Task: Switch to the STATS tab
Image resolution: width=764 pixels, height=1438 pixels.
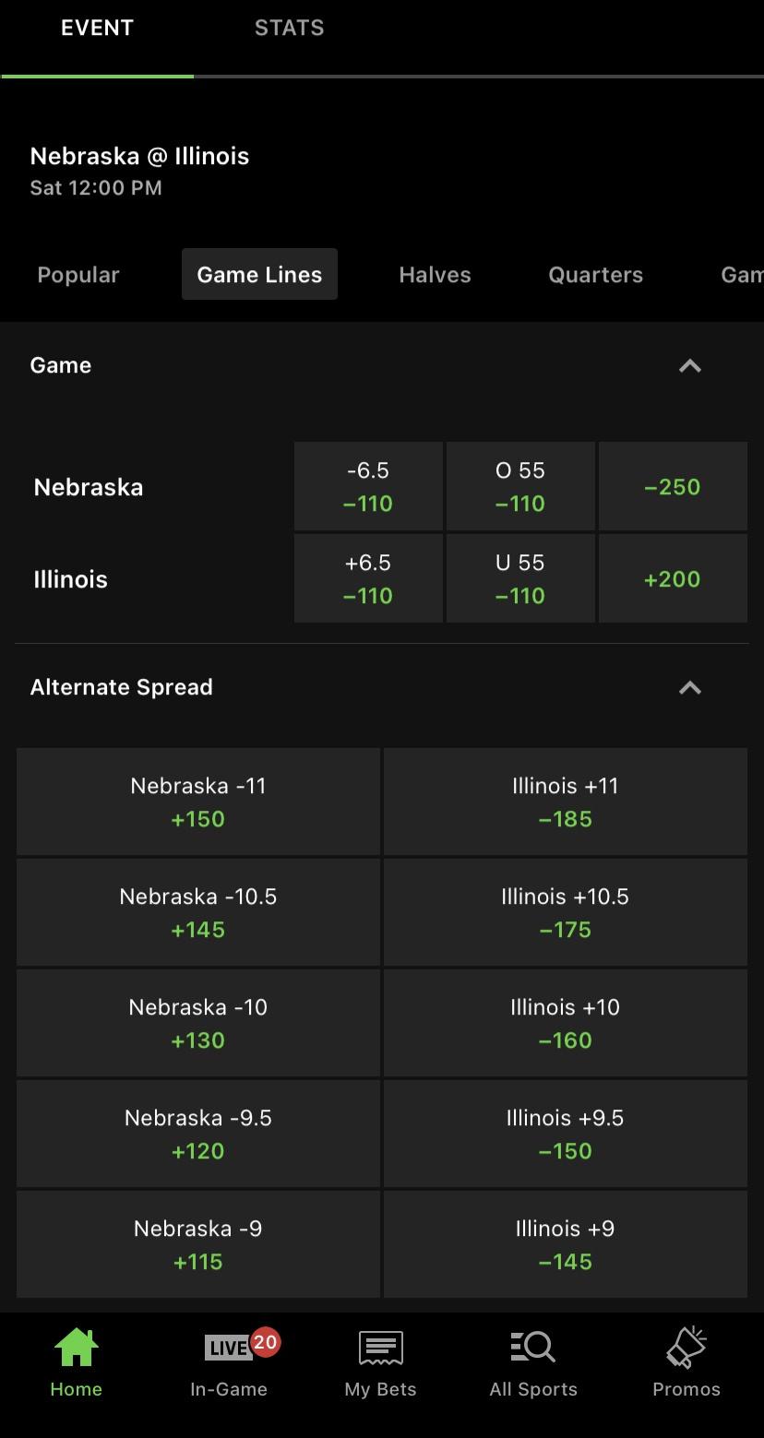Action: [x=290, y=28]
